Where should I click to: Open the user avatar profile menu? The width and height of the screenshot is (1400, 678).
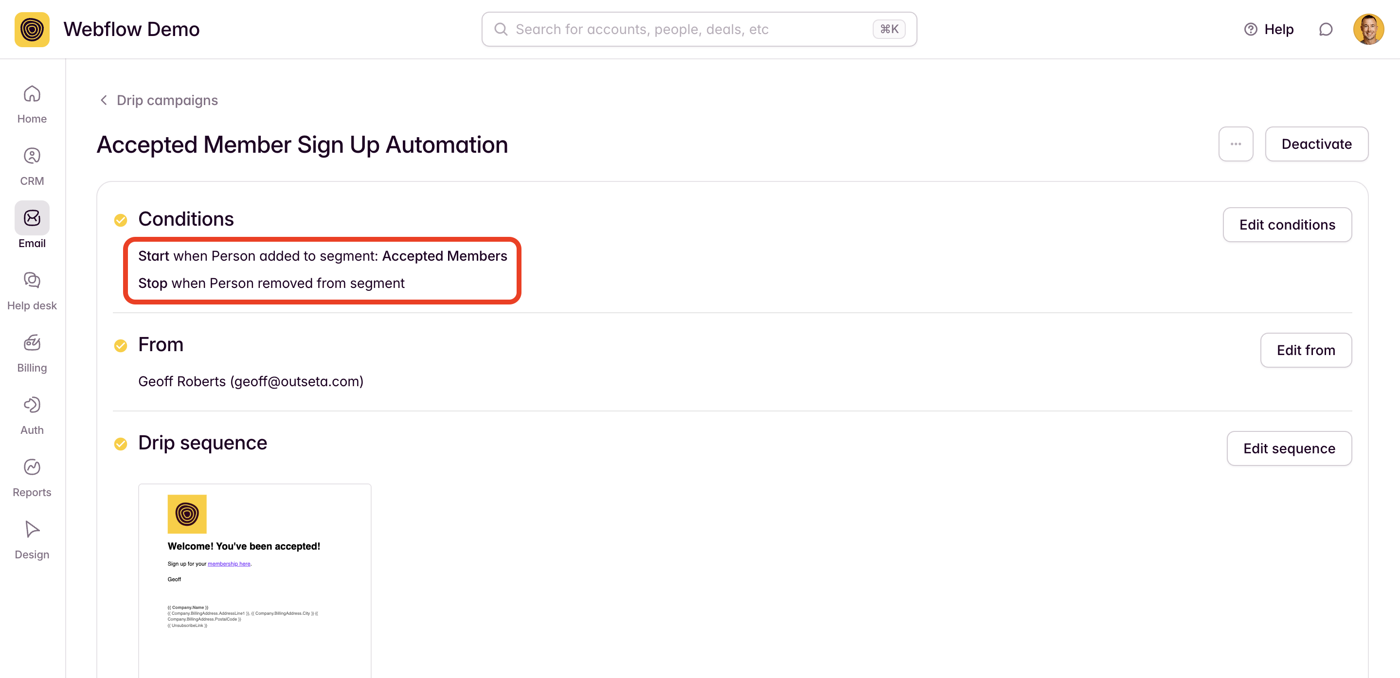1368,29
